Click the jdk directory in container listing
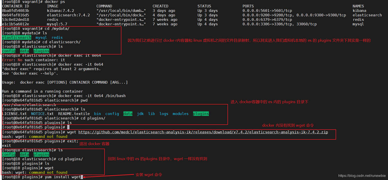The image size is (388, 180). [x=140, y=114]
